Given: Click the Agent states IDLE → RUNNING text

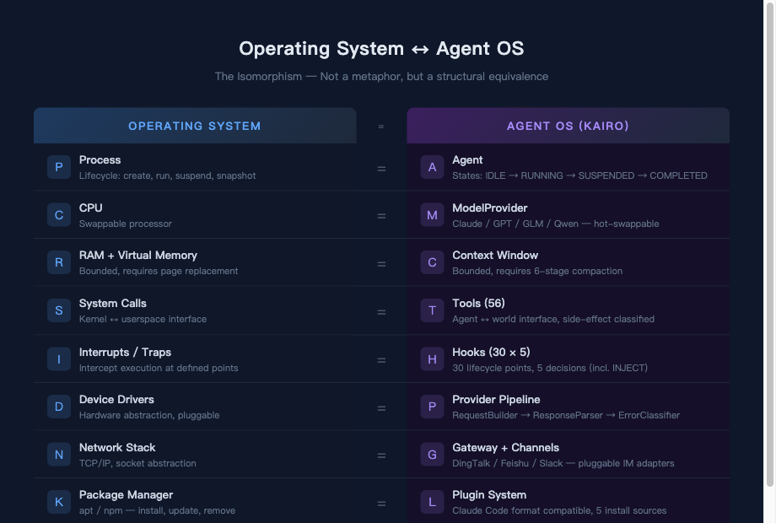Looking at the screenshot, I should tap(579, 175).
